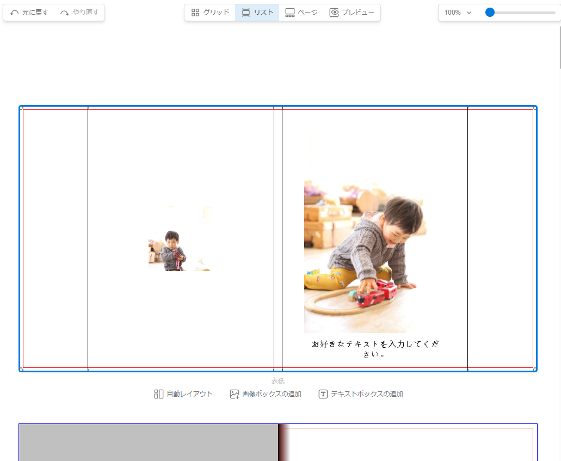The image size is (561, 461).
Task: Click the zoom slider handle
Action: [490, 13]
